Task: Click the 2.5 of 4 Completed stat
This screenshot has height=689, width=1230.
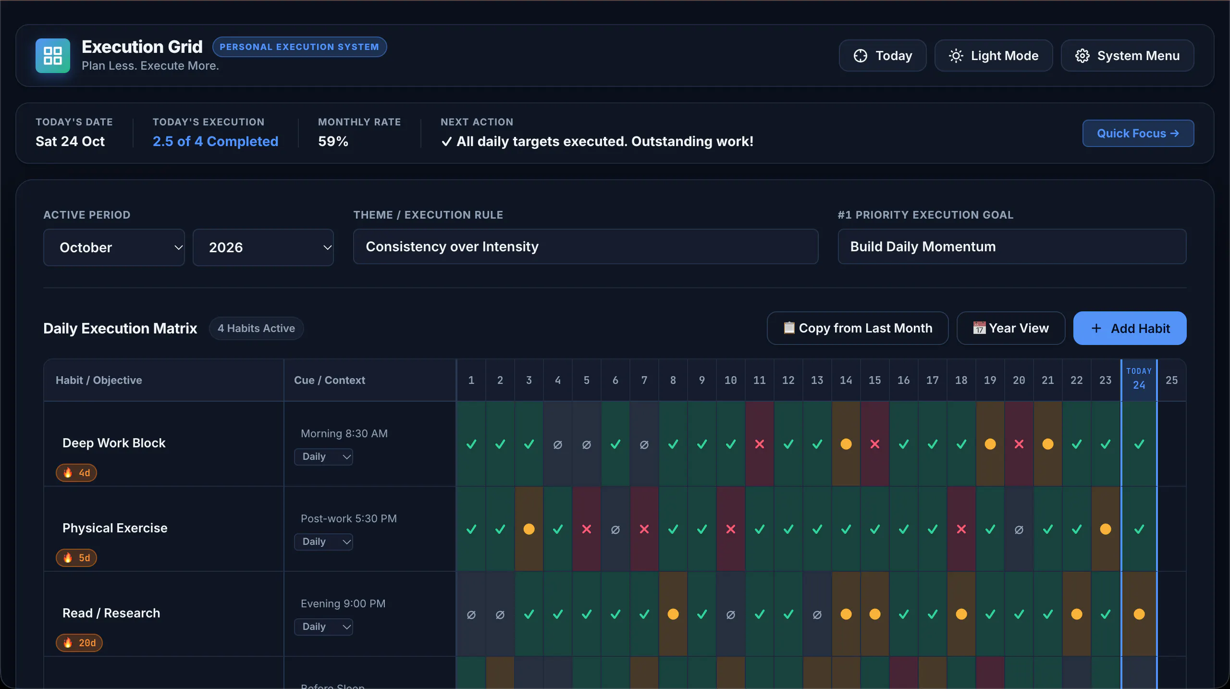Action: point(215,141)
